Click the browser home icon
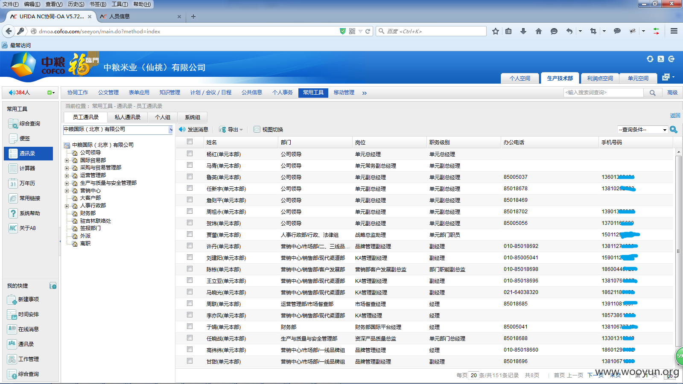 [x=539, y=31]
